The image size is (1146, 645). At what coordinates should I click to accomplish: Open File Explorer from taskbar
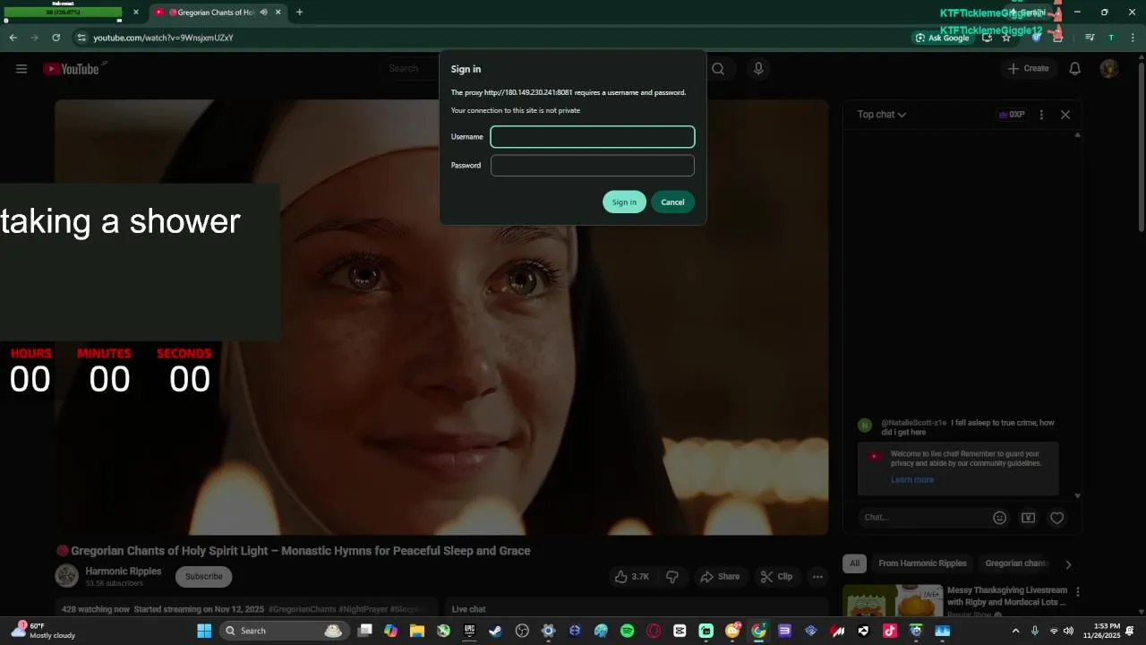(x=417, y=631)
